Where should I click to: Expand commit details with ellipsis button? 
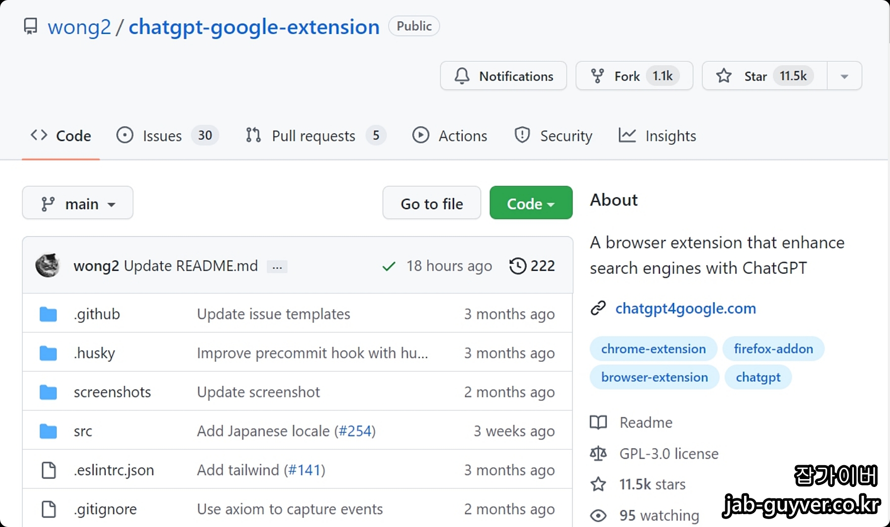coord(277,267)
